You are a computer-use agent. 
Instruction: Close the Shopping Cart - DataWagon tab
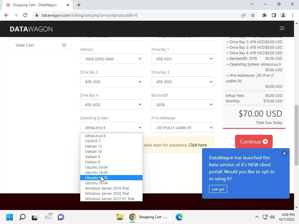point(68,5)
